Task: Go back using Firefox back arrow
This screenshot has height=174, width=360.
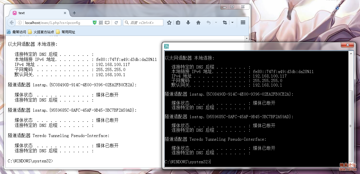Action: click(x=11, y=23)
